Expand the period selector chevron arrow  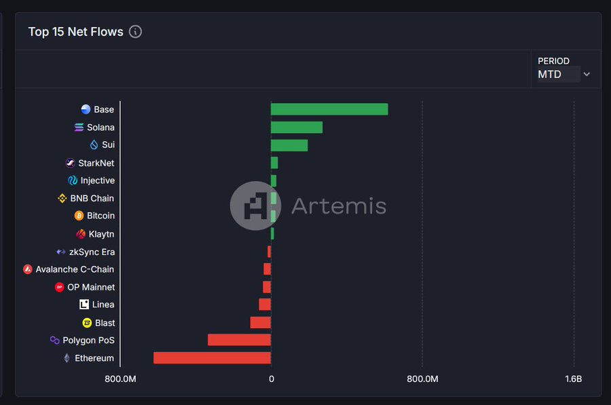(587, 74)
